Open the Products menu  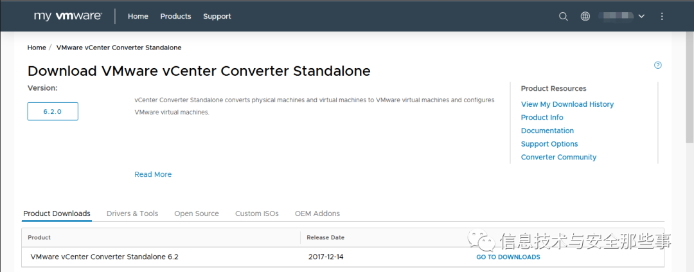175,16
